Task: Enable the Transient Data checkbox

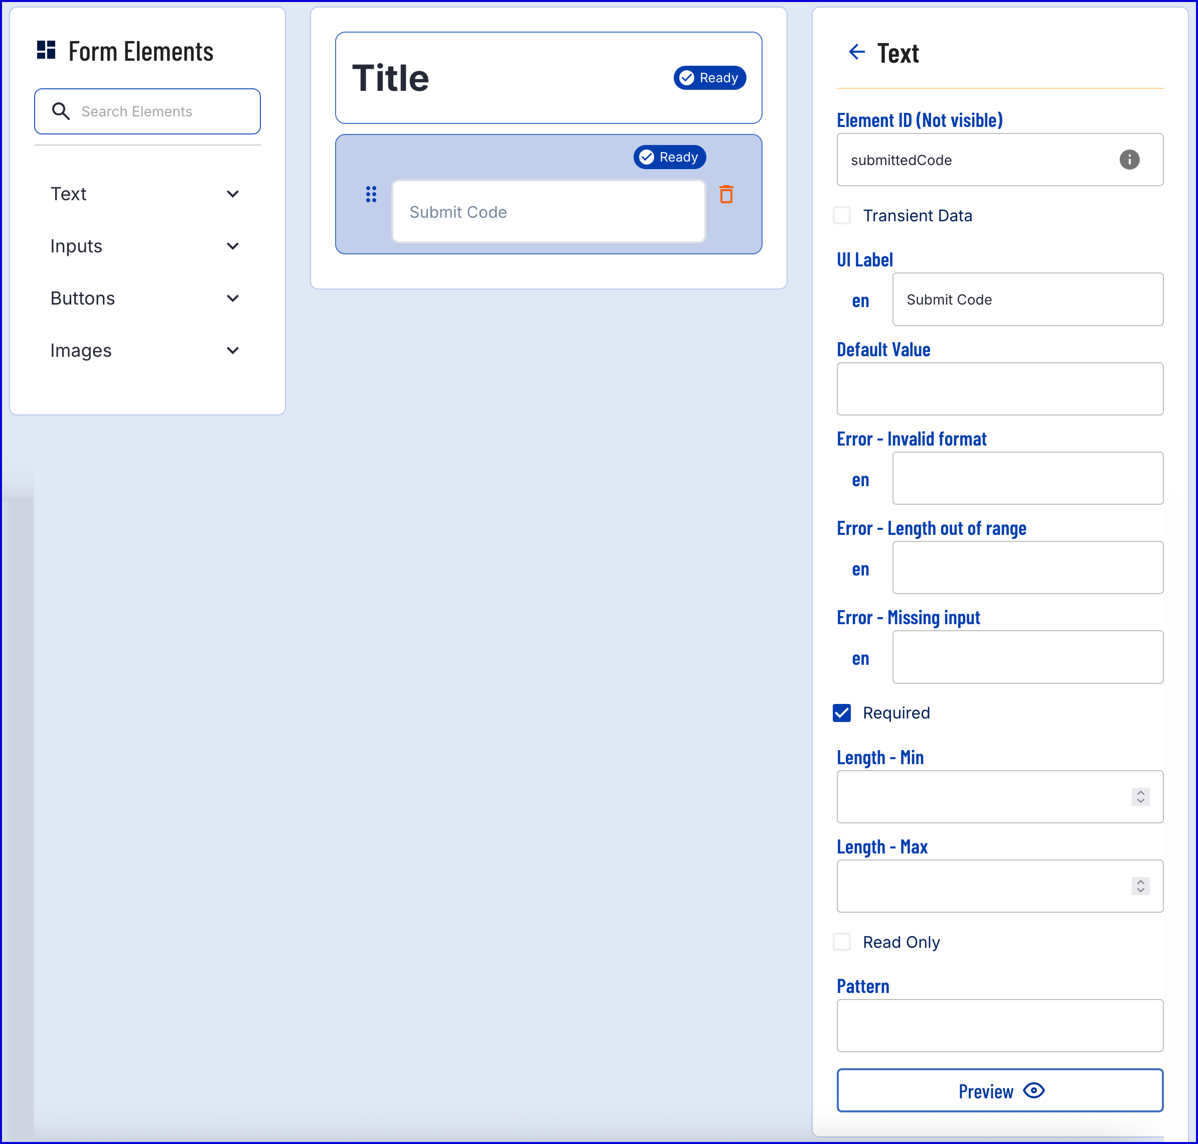Action: (841, 215)
